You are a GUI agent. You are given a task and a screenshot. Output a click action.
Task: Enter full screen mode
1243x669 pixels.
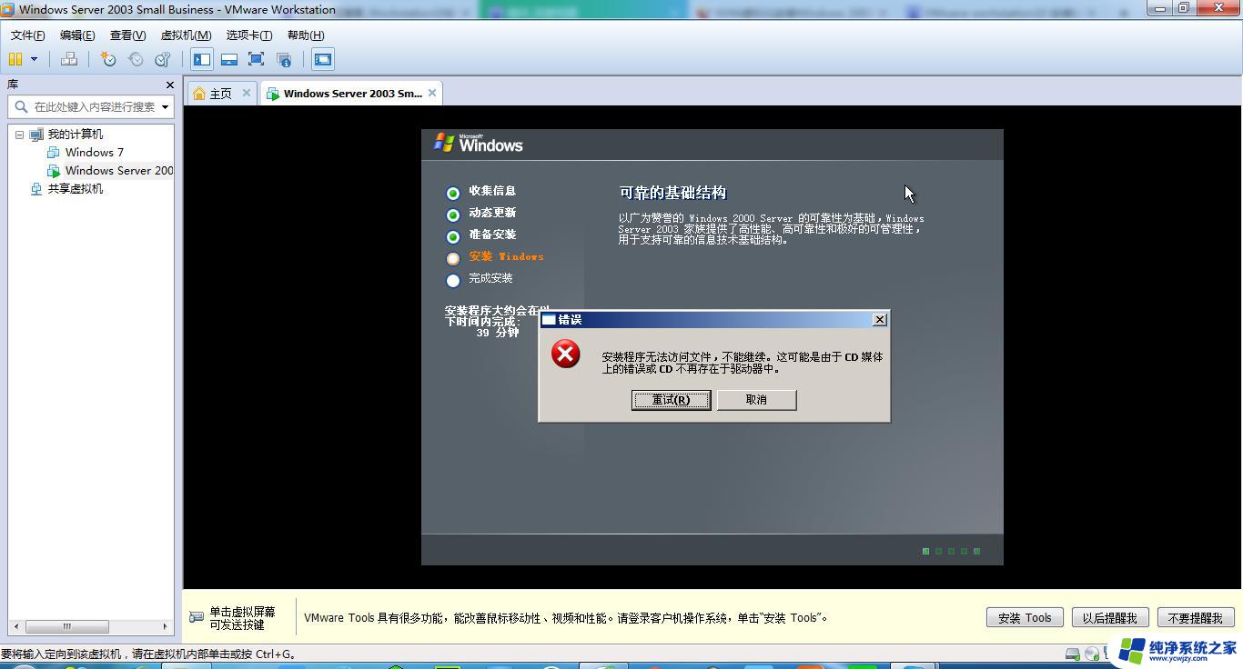pos(257,59)
